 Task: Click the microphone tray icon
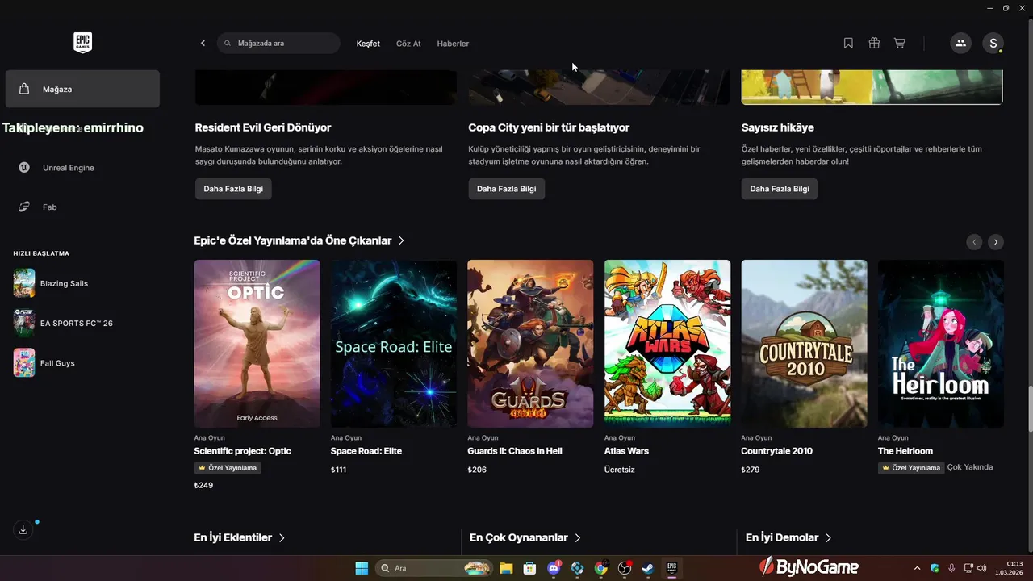click(951, 568)
